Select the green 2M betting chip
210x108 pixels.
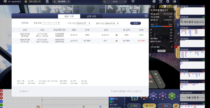172,96
